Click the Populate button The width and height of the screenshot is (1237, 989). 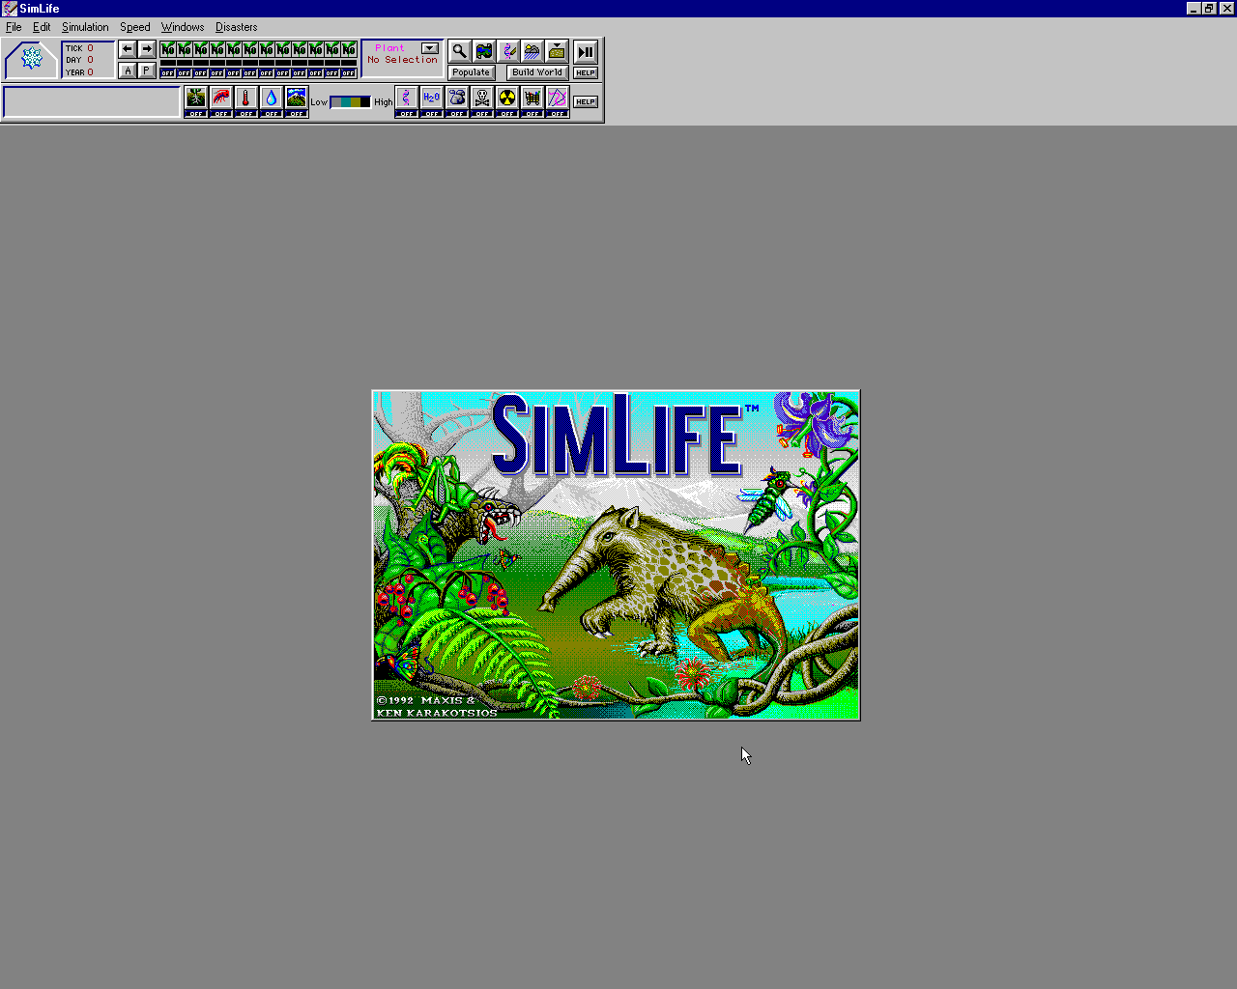(x=472, y=72)
